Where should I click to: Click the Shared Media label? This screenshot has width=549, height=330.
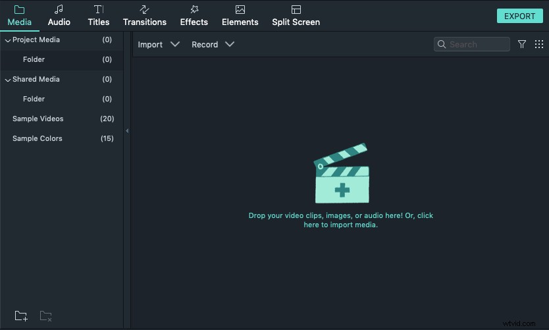point(36,79)
